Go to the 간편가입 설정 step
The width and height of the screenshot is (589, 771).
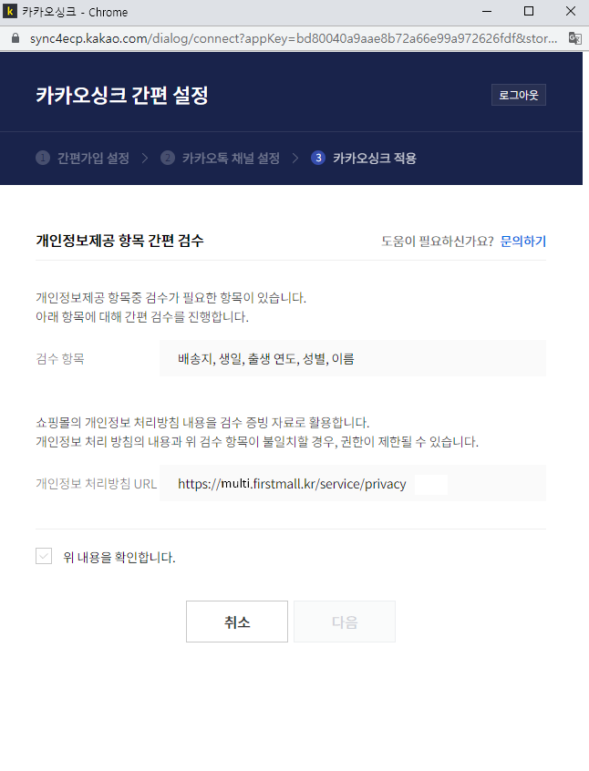pos(93,158)
